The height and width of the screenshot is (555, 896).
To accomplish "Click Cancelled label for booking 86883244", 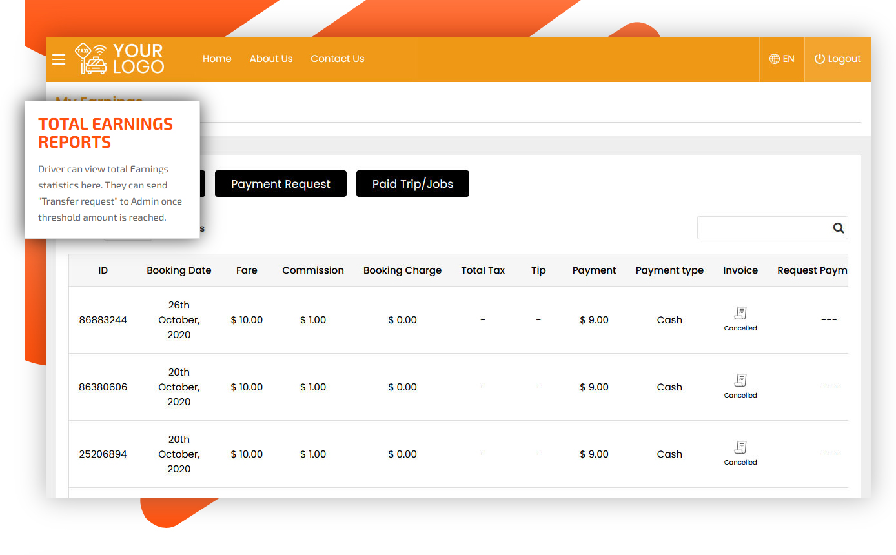I will pyautogui.click(x=740, y=328).
